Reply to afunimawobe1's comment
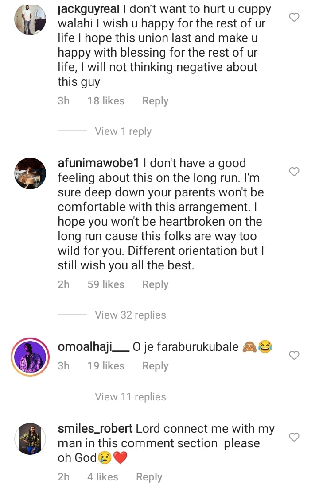Screen dimensions: 319x488 pos(155,284)
